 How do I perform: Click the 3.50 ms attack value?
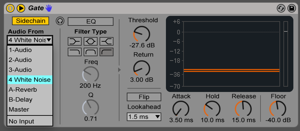[181, 120]
